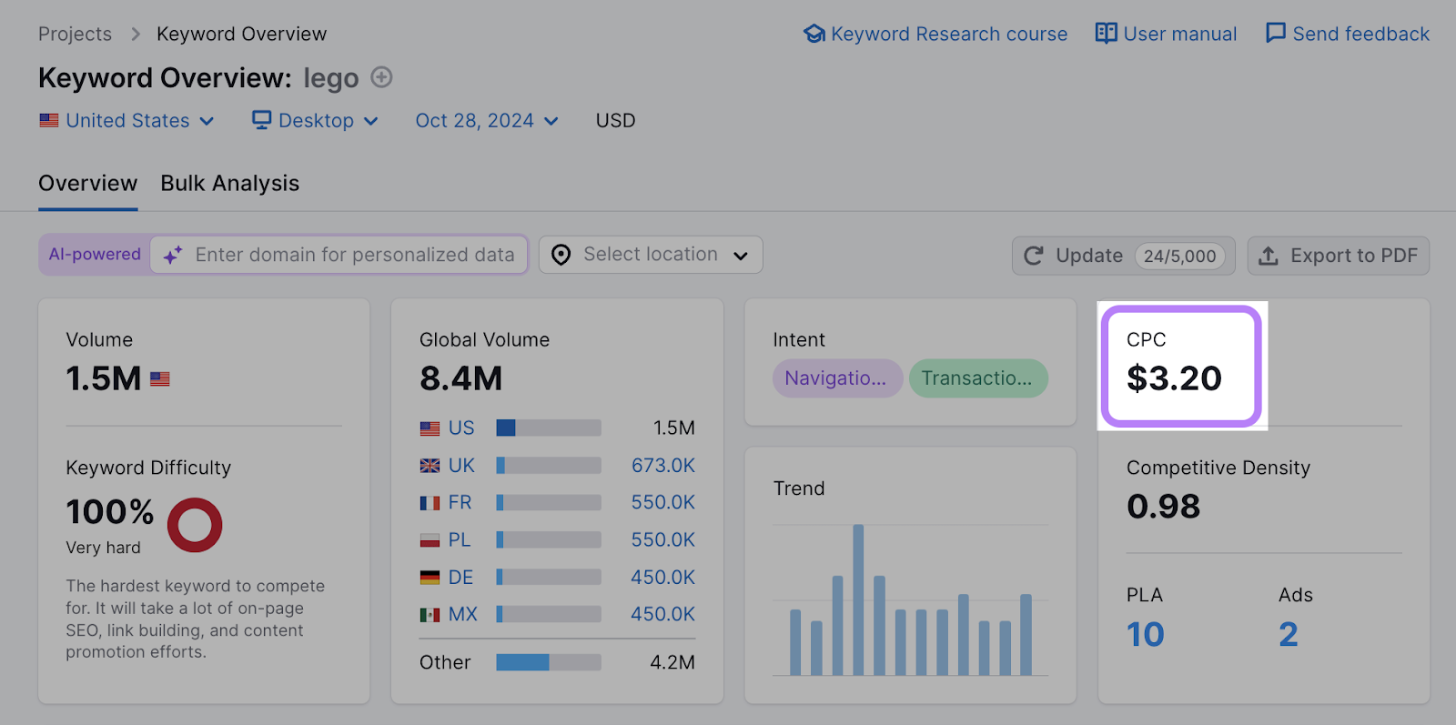Click the location pin icon
Image resolution: width=1456 pixels, height=725 pixels.
tap(561, 256)
